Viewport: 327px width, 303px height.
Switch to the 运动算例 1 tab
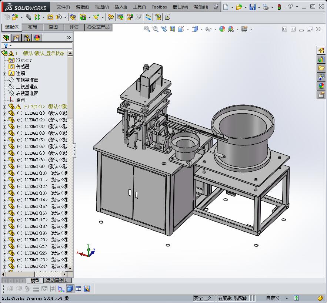pyautogui.click(x=56, y=280)
